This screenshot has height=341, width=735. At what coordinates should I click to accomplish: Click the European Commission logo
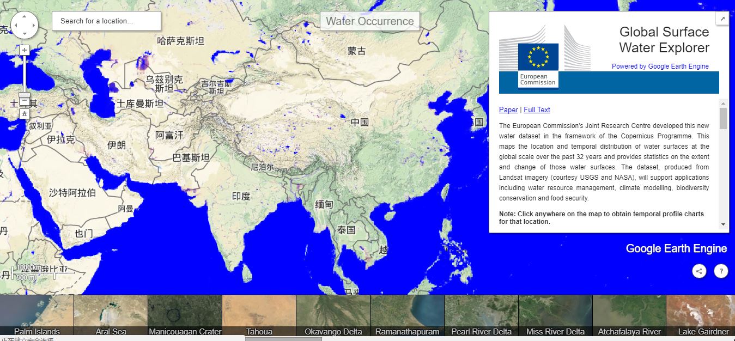click(545, 56)
